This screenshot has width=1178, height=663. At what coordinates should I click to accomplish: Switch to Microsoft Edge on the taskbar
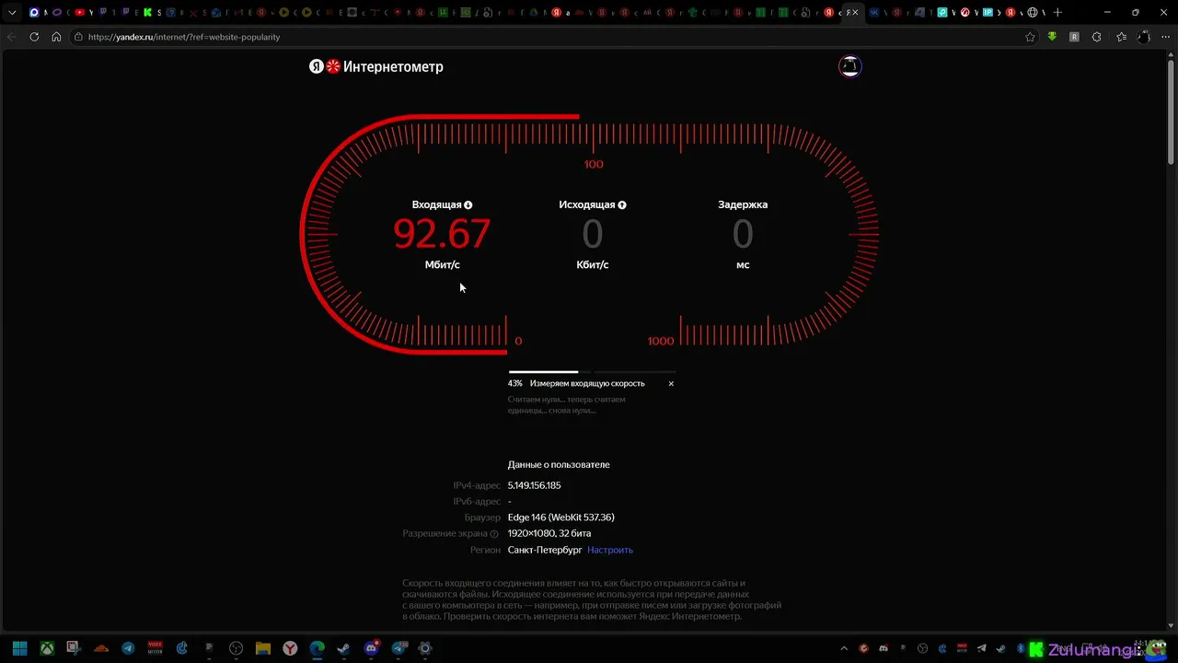click(x=318, y=648)
